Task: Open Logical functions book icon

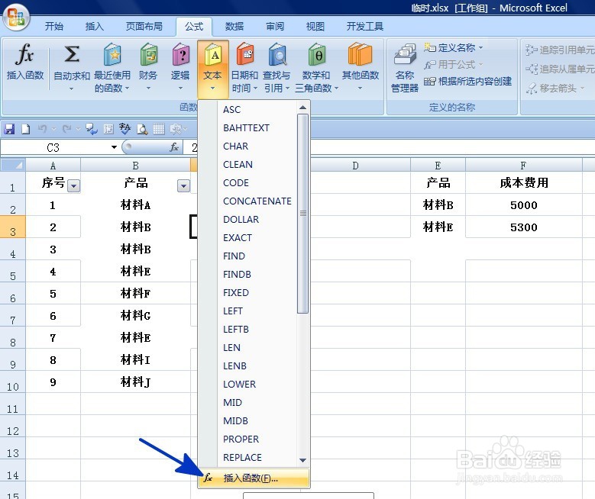Action: click(180, 66)
